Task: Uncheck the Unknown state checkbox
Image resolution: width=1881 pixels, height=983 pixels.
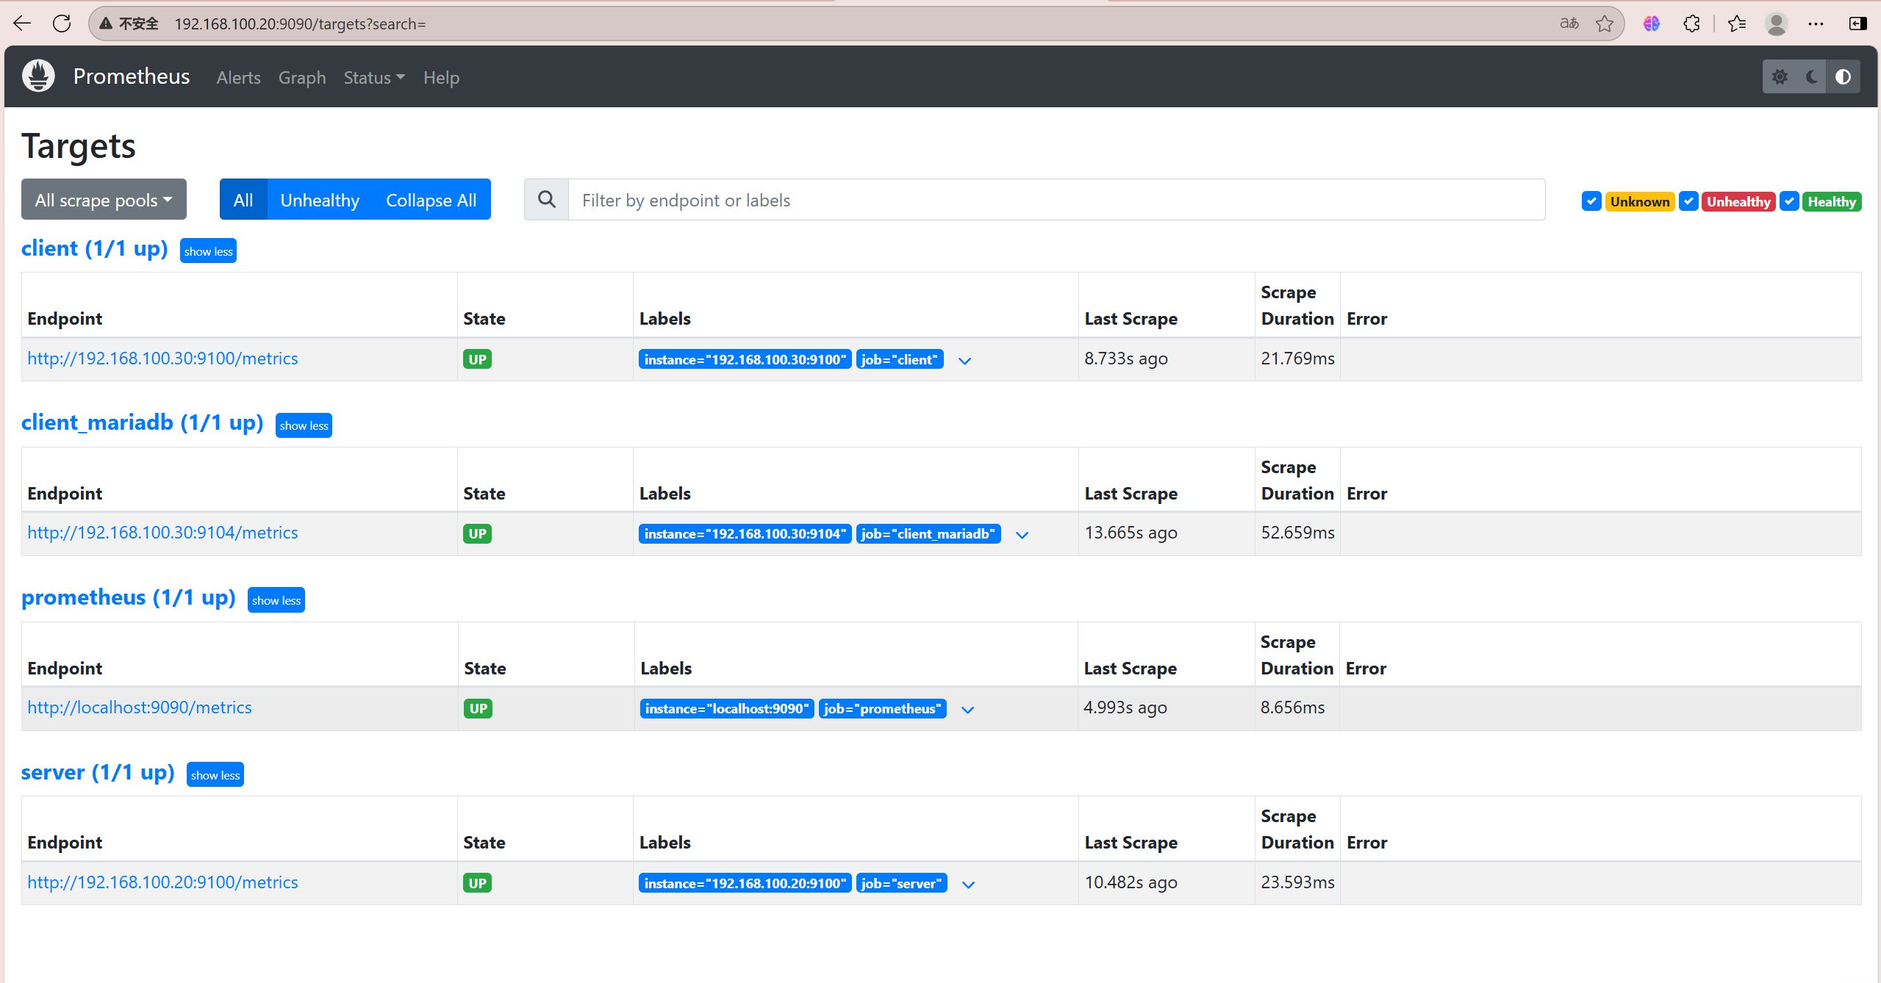Action: tap(1591, 201)
